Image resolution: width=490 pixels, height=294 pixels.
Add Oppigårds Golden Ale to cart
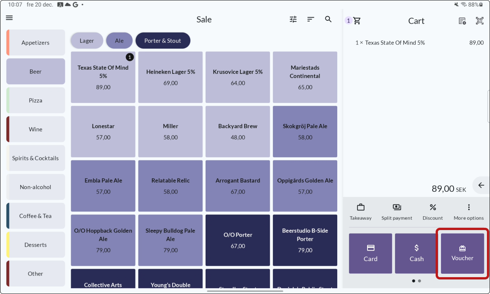pyautogui.click(x=305, y=186)
